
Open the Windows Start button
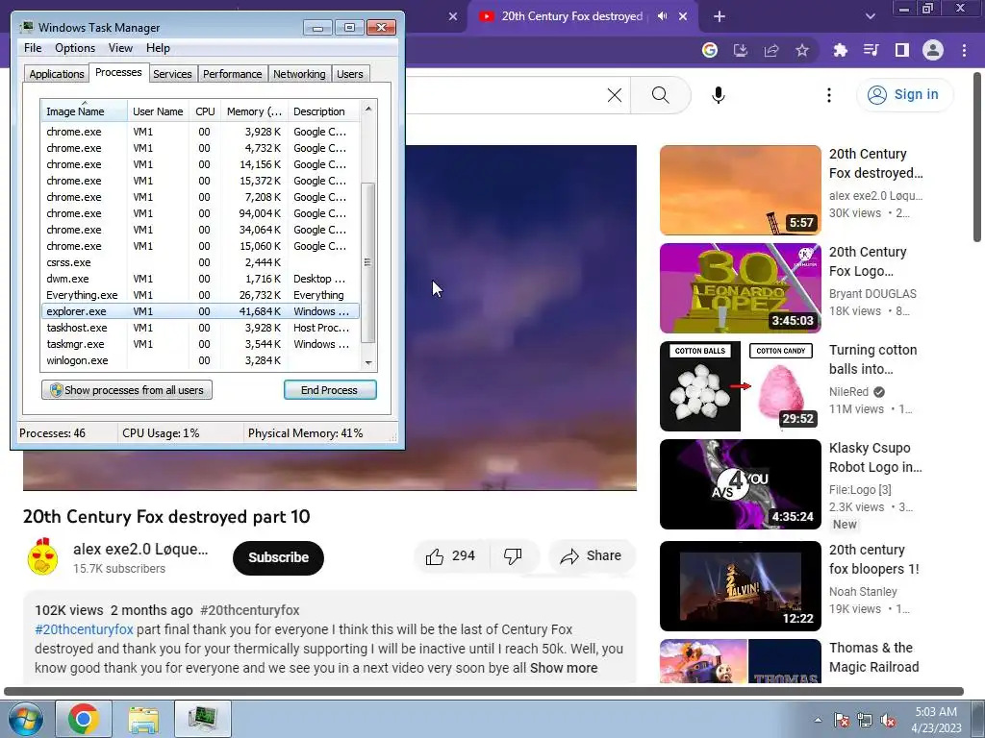(x=25, y=719)
